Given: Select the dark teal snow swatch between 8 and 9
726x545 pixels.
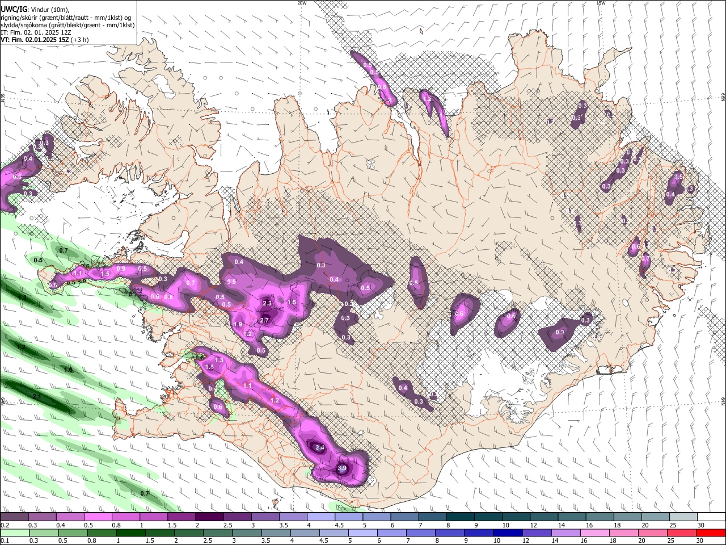Looking at the screenshot, I should click(x=461, y=517).
